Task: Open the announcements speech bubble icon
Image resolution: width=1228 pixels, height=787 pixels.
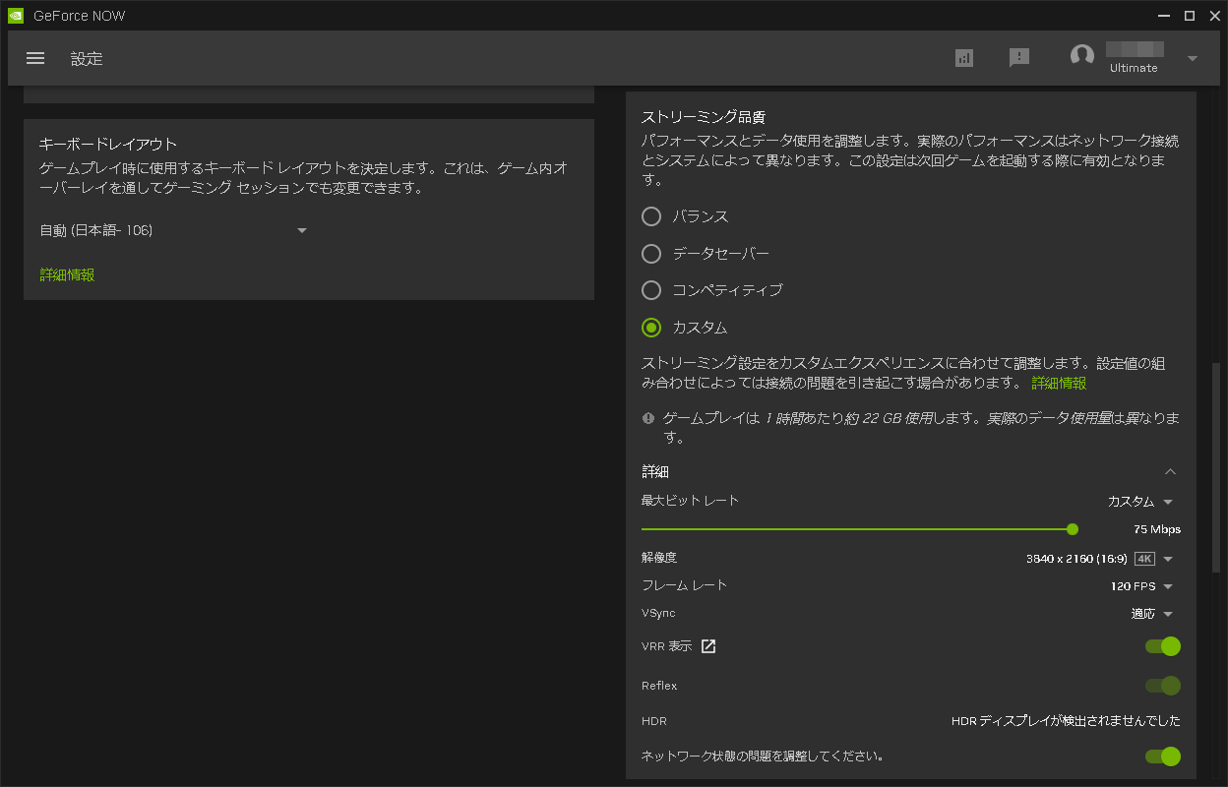Action: pyautogui.click(x=1020, y=58)
